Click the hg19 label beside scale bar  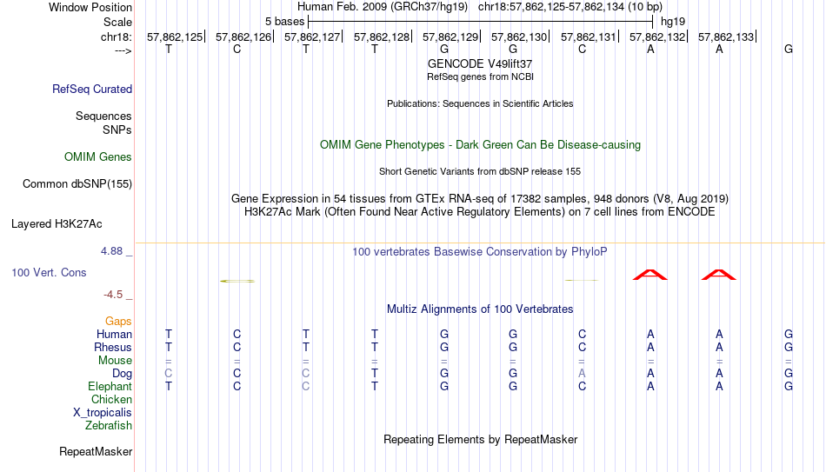click(x=673, y=22)
